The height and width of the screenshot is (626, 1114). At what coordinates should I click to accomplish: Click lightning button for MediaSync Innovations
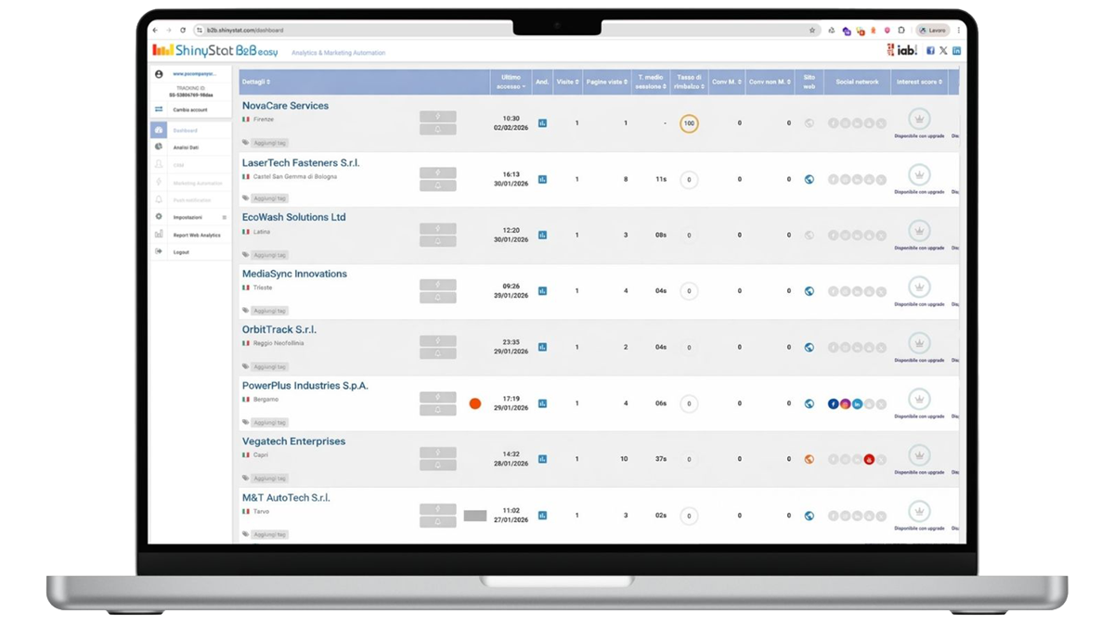pyautogui.click(x=437, y=285)
